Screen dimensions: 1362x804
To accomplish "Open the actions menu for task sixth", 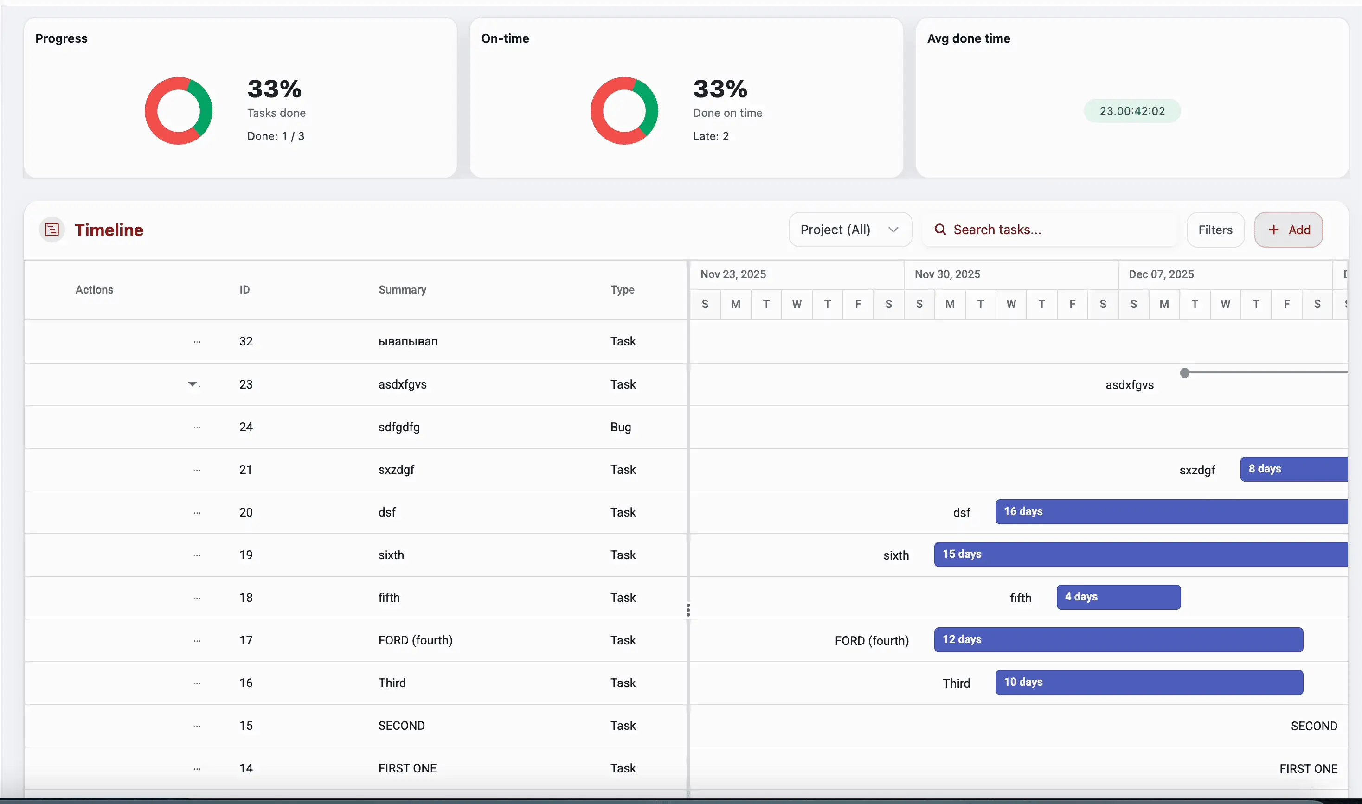I will click(196, 555).
